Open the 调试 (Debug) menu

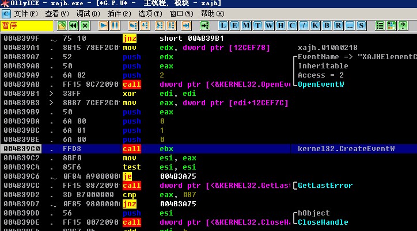click(87, 13)
